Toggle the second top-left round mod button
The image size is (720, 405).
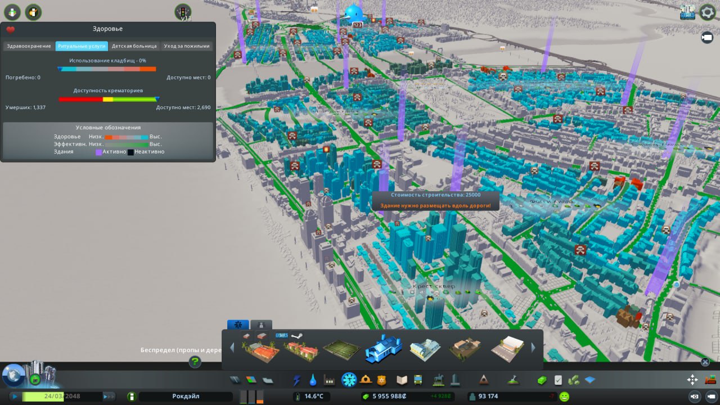click(33, 12)
